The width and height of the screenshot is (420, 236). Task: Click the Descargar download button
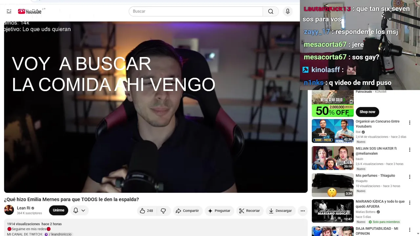click(280, 211)
